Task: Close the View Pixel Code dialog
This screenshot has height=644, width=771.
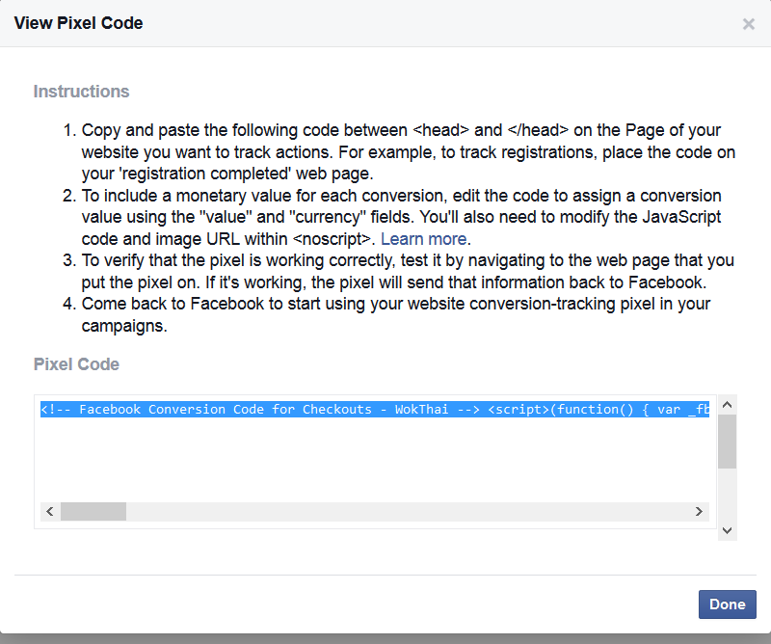Action: coord(749,23)
